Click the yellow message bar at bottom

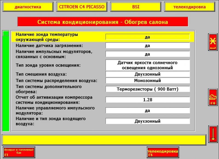click(x=104, y=140)
